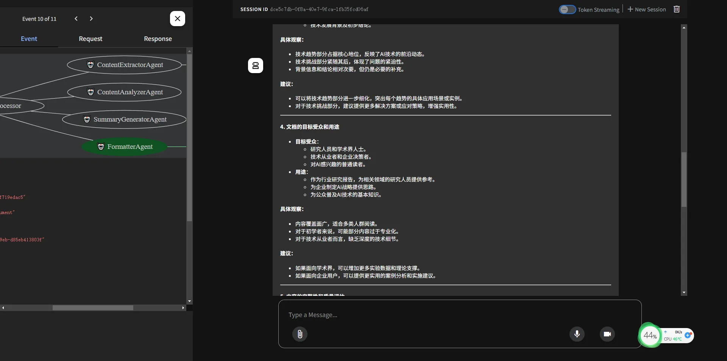Switch to the Request tab
The height and width of the screenshot is (361, 727).
[x=90, y=39]
